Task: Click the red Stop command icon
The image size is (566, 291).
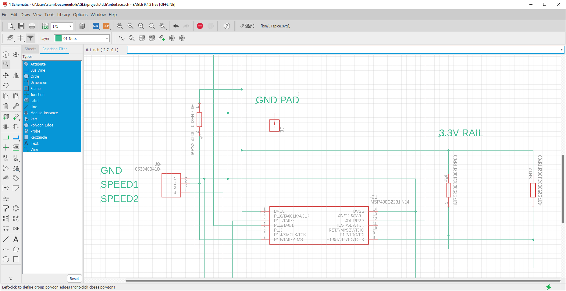Action: click(x=200, y=26)
